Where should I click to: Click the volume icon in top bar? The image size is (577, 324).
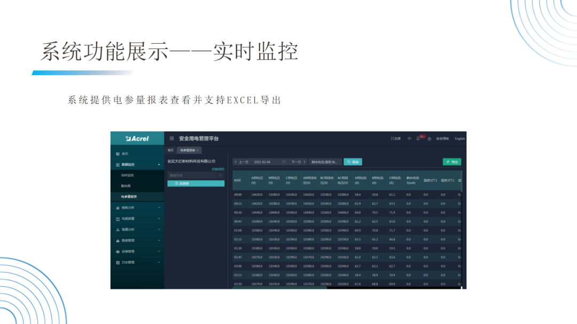click(409, 138)
